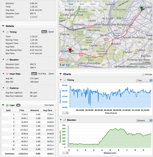Collapse the Details section triangle

click(x=3, y=26)
